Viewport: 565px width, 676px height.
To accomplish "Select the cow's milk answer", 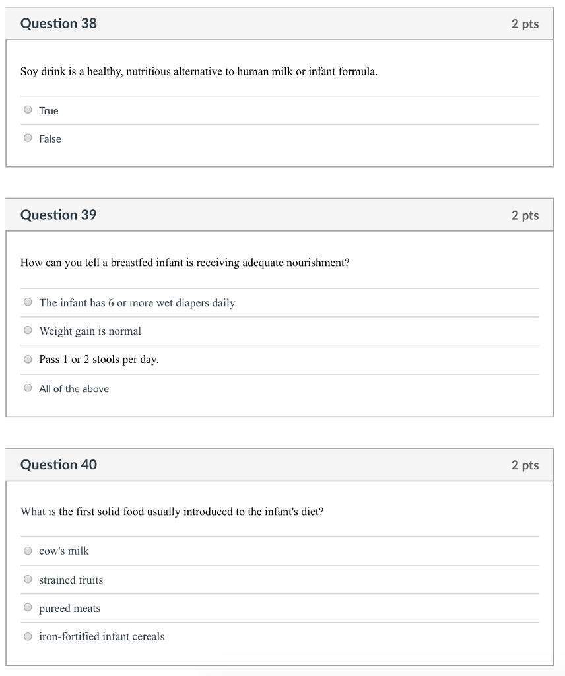I will (x=28, y=550).
